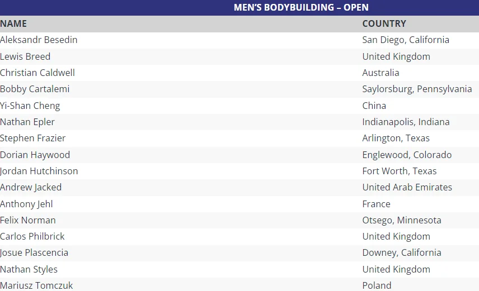The height and width of the screenshot is (291, 479).
Task: Click Dorian Haywood's name
Action: click(35, 155)
